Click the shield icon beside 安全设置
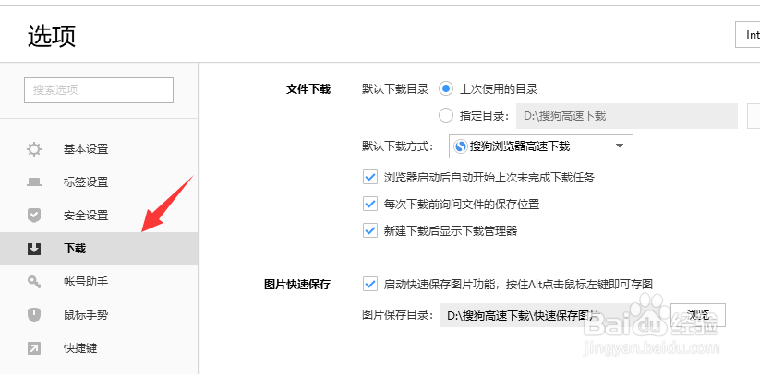The image size is (760, 374). 34,215
